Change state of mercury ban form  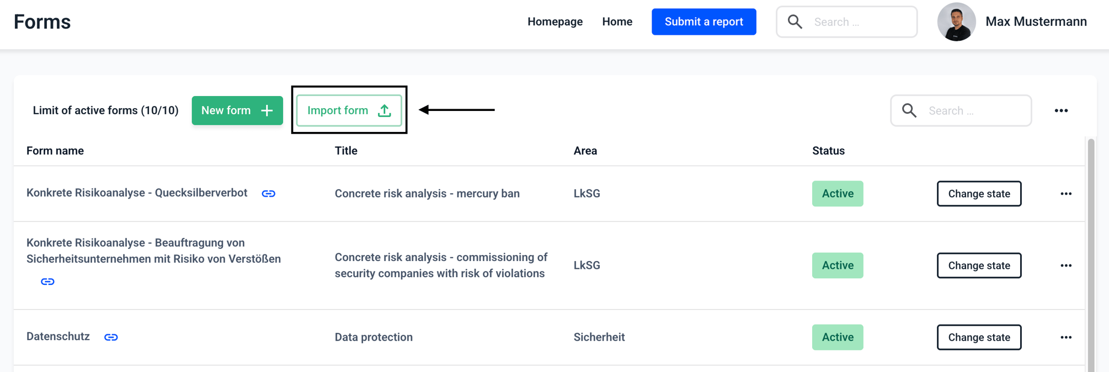click(x=979, y=194)
